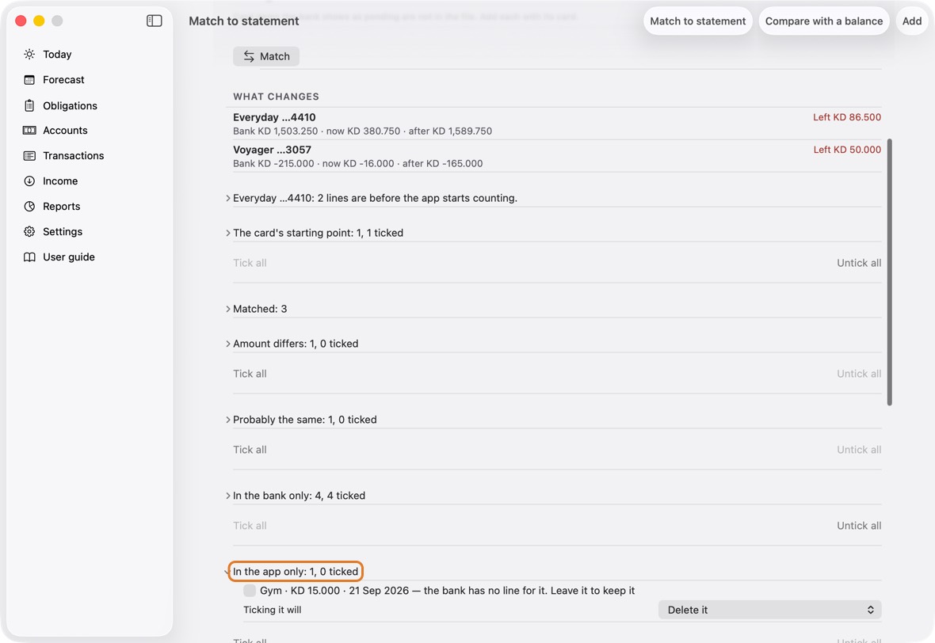Click the vertical scrollbar thumb
Viewport: 935px width, 643px height.
coord(890,272)
